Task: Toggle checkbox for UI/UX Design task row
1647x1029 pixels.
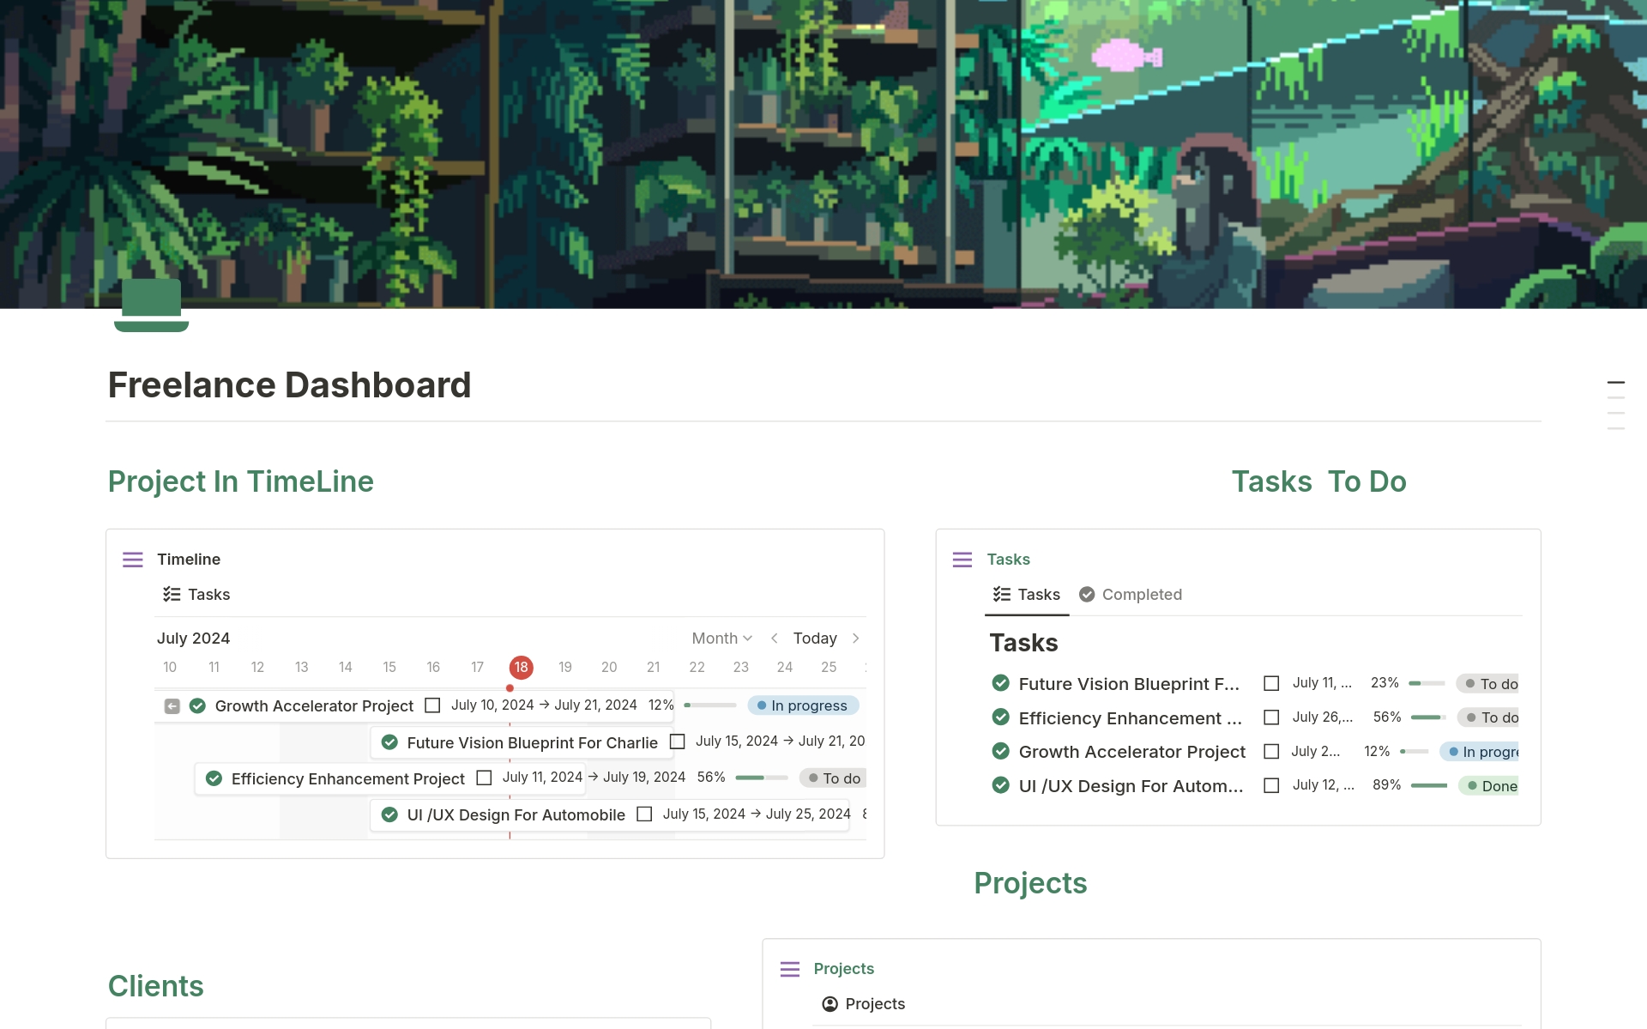Action: (x=1271, y=785)
